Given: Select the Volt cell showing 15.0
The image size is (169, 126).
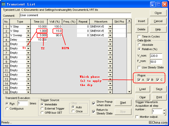Looking at the screenshot, I should pos(55,31).
